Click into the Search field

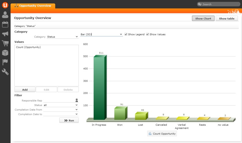pos(219,4)
